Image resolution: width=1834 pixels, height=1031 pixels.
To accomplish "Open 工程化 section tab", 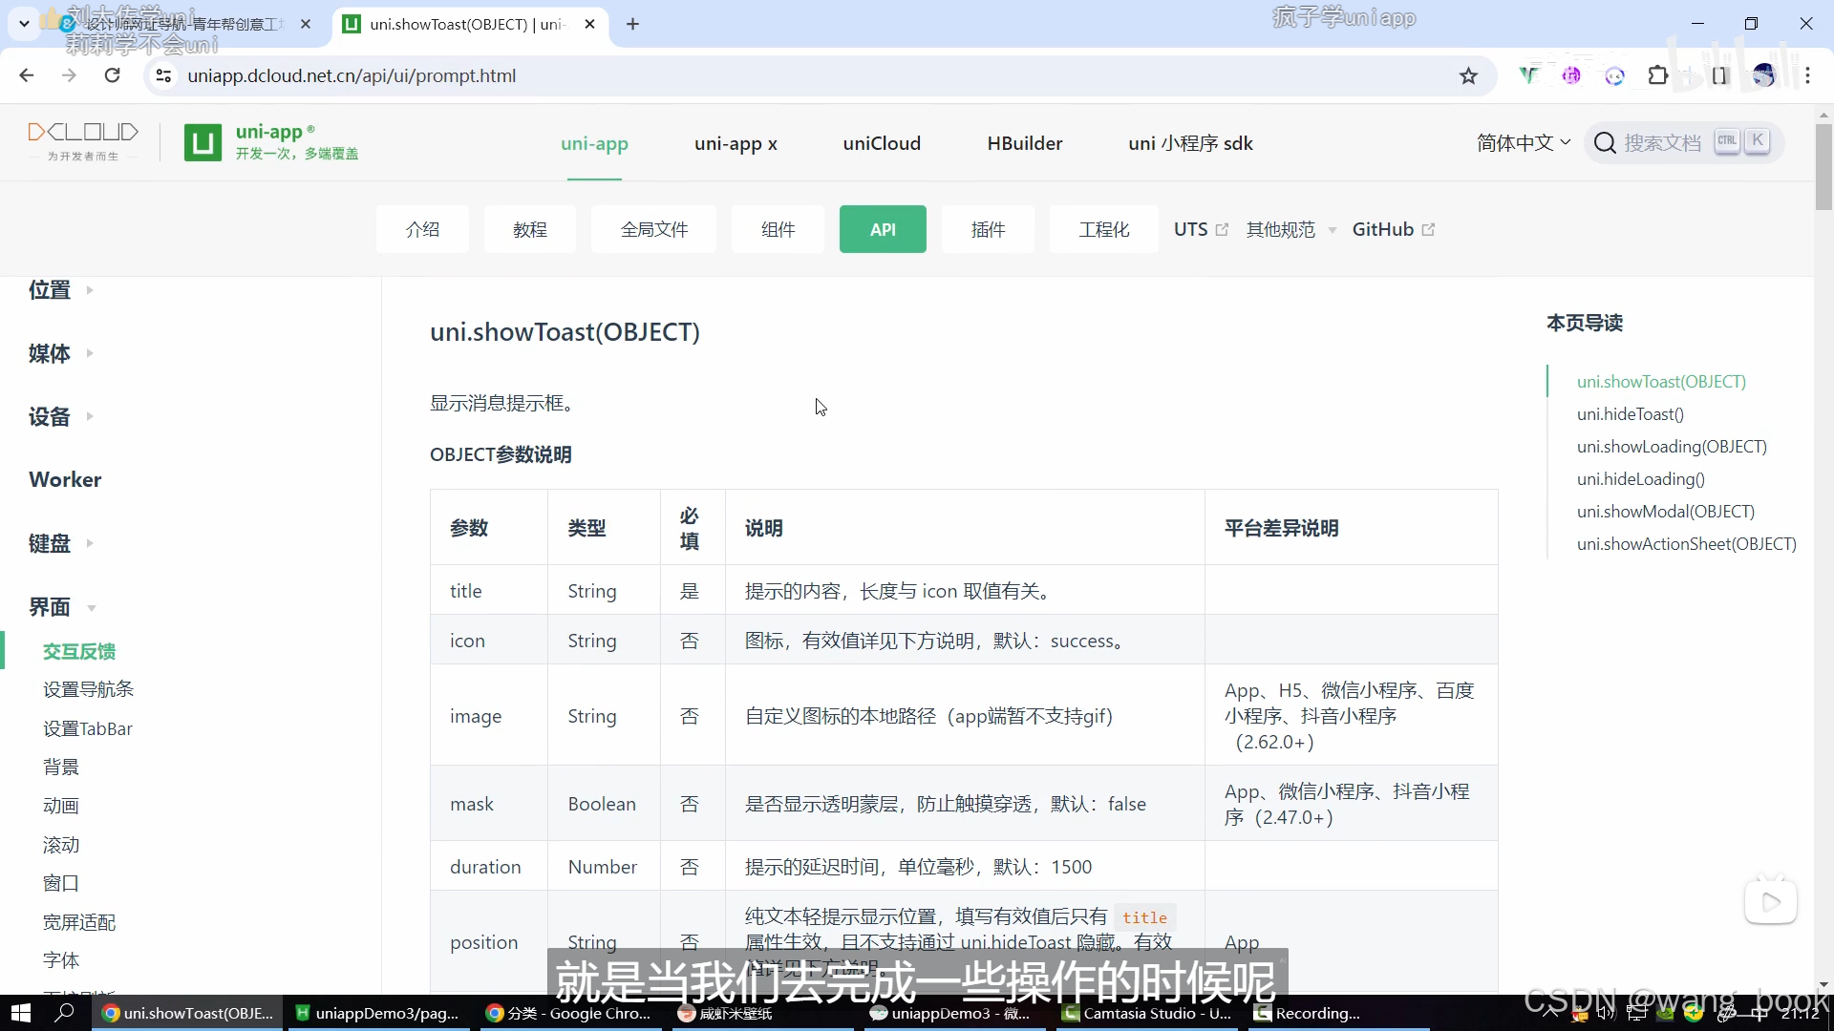I will (x=1104, y=229).
